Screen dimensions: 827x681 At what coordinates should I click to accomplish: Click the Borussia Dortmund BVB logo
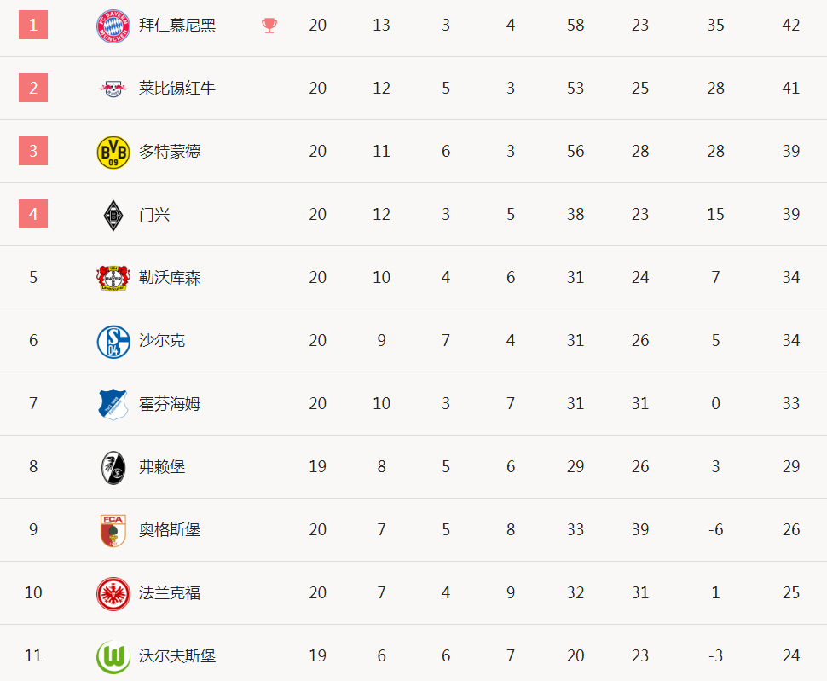tap(113, 152)
